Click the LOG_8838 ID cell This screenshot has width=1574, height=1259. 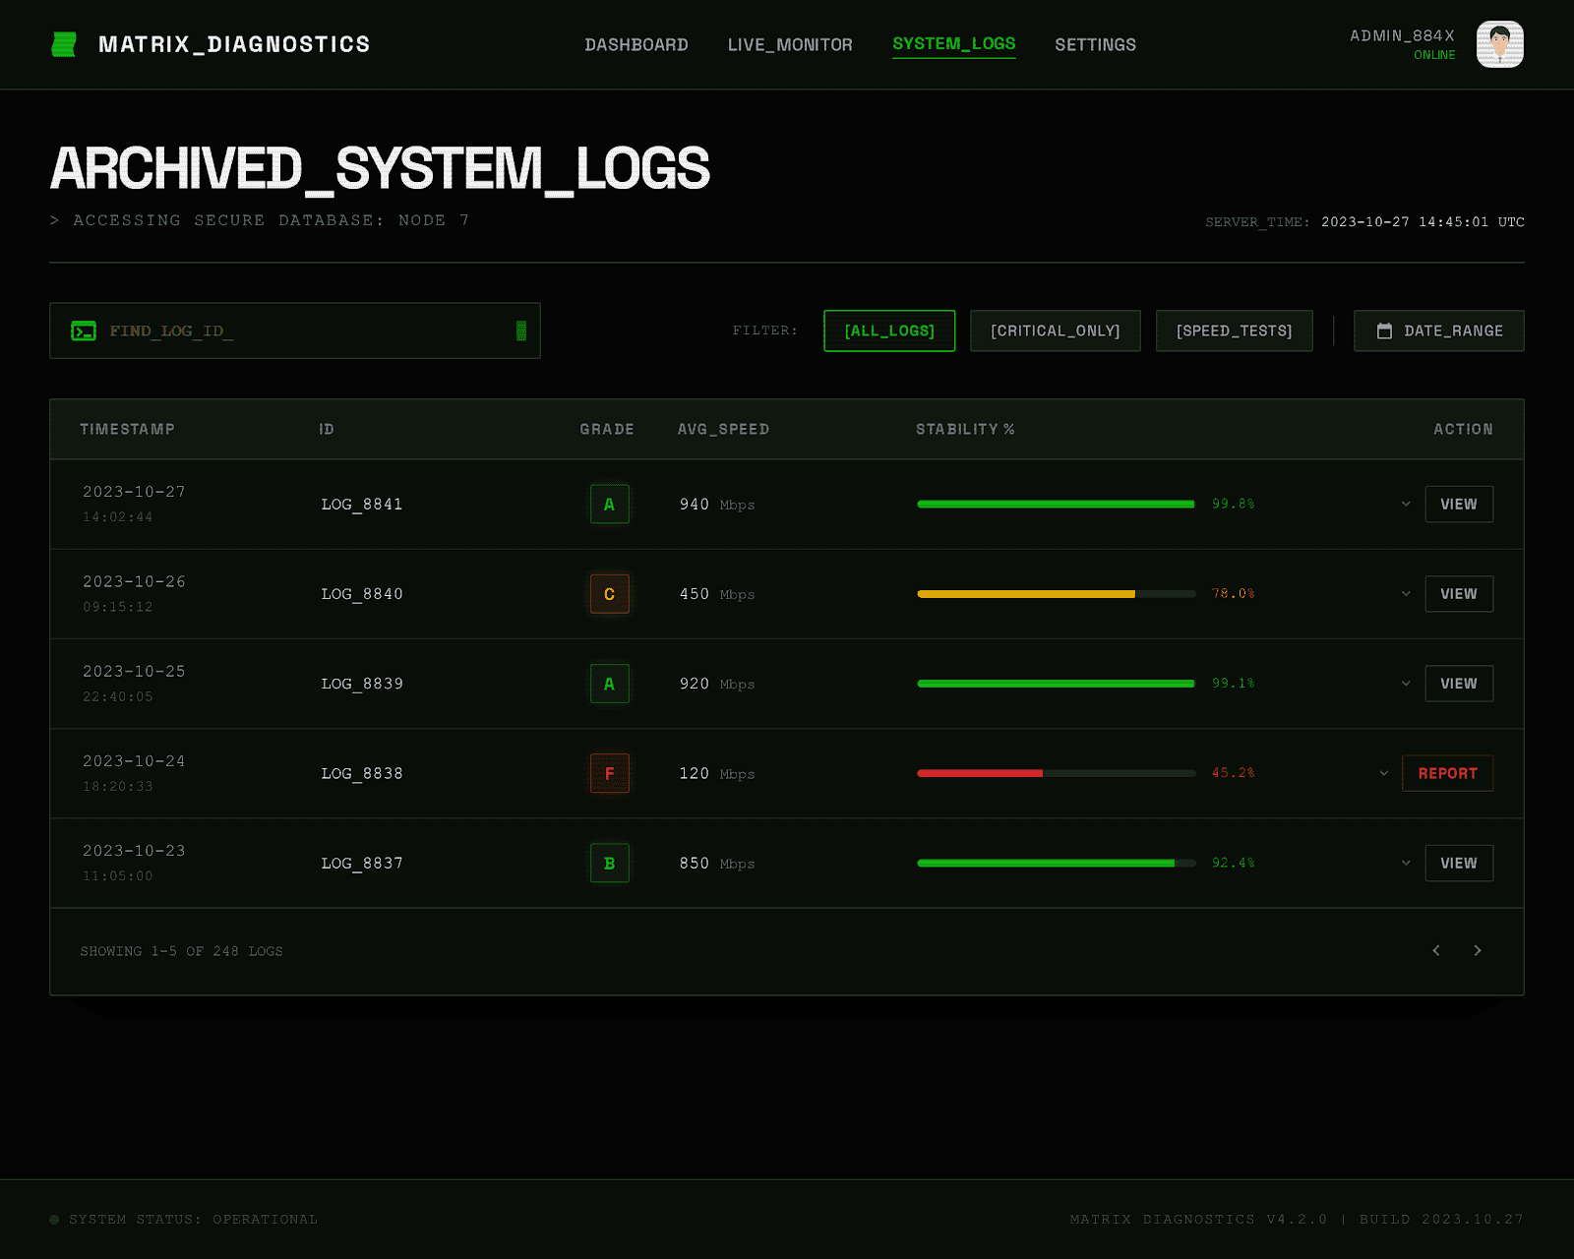362,773
